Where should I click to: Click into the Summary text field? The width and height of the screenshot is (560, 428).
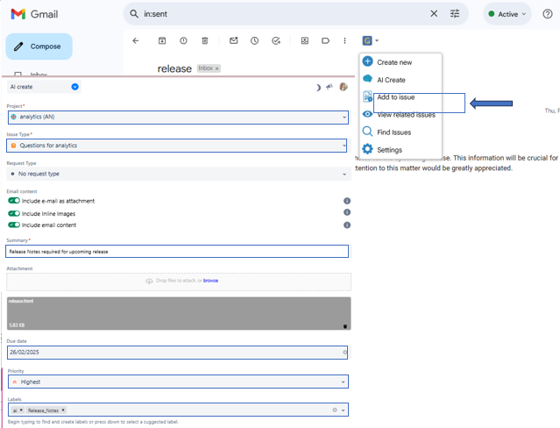coord(177,252)
